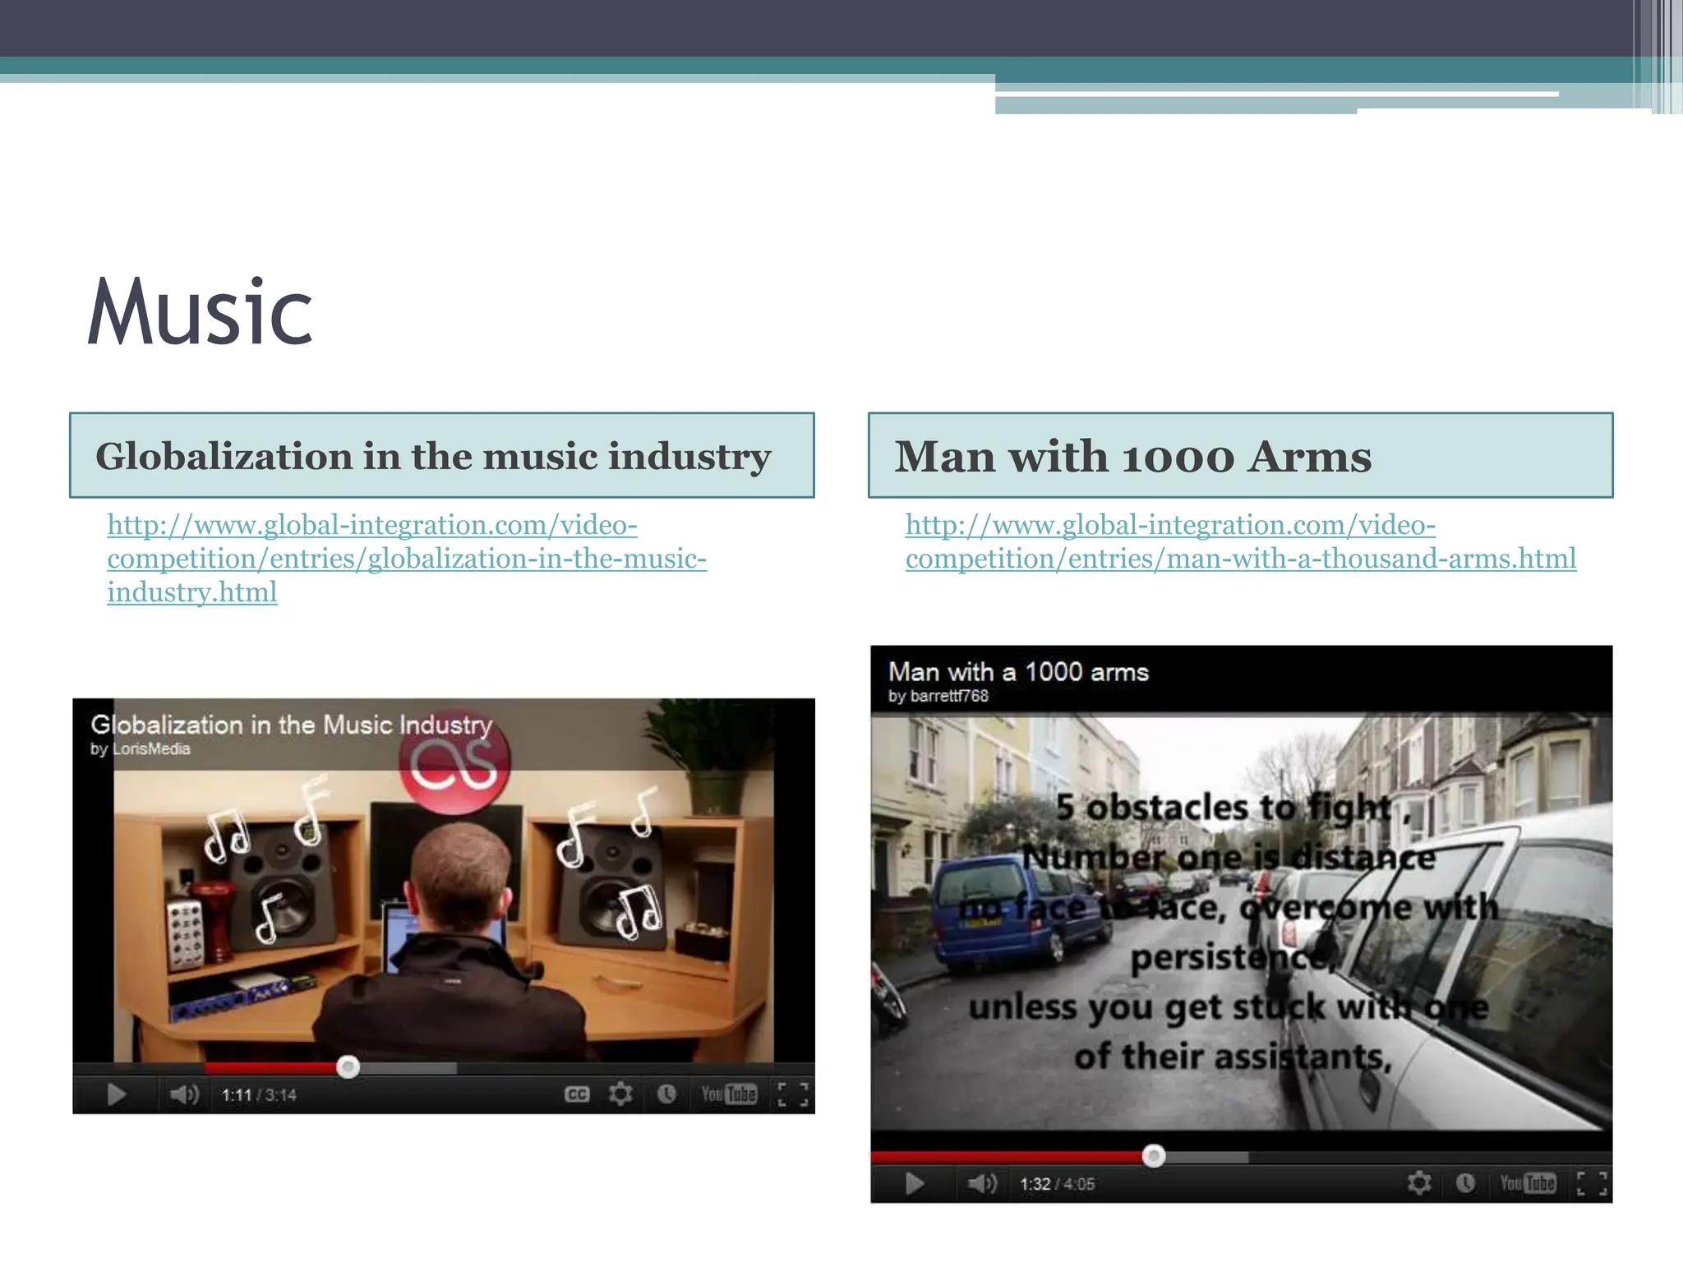Play the Globalization in the Music Industry video
The width and height of the screenshot is (1683, 1262).
click(116, 1094)
